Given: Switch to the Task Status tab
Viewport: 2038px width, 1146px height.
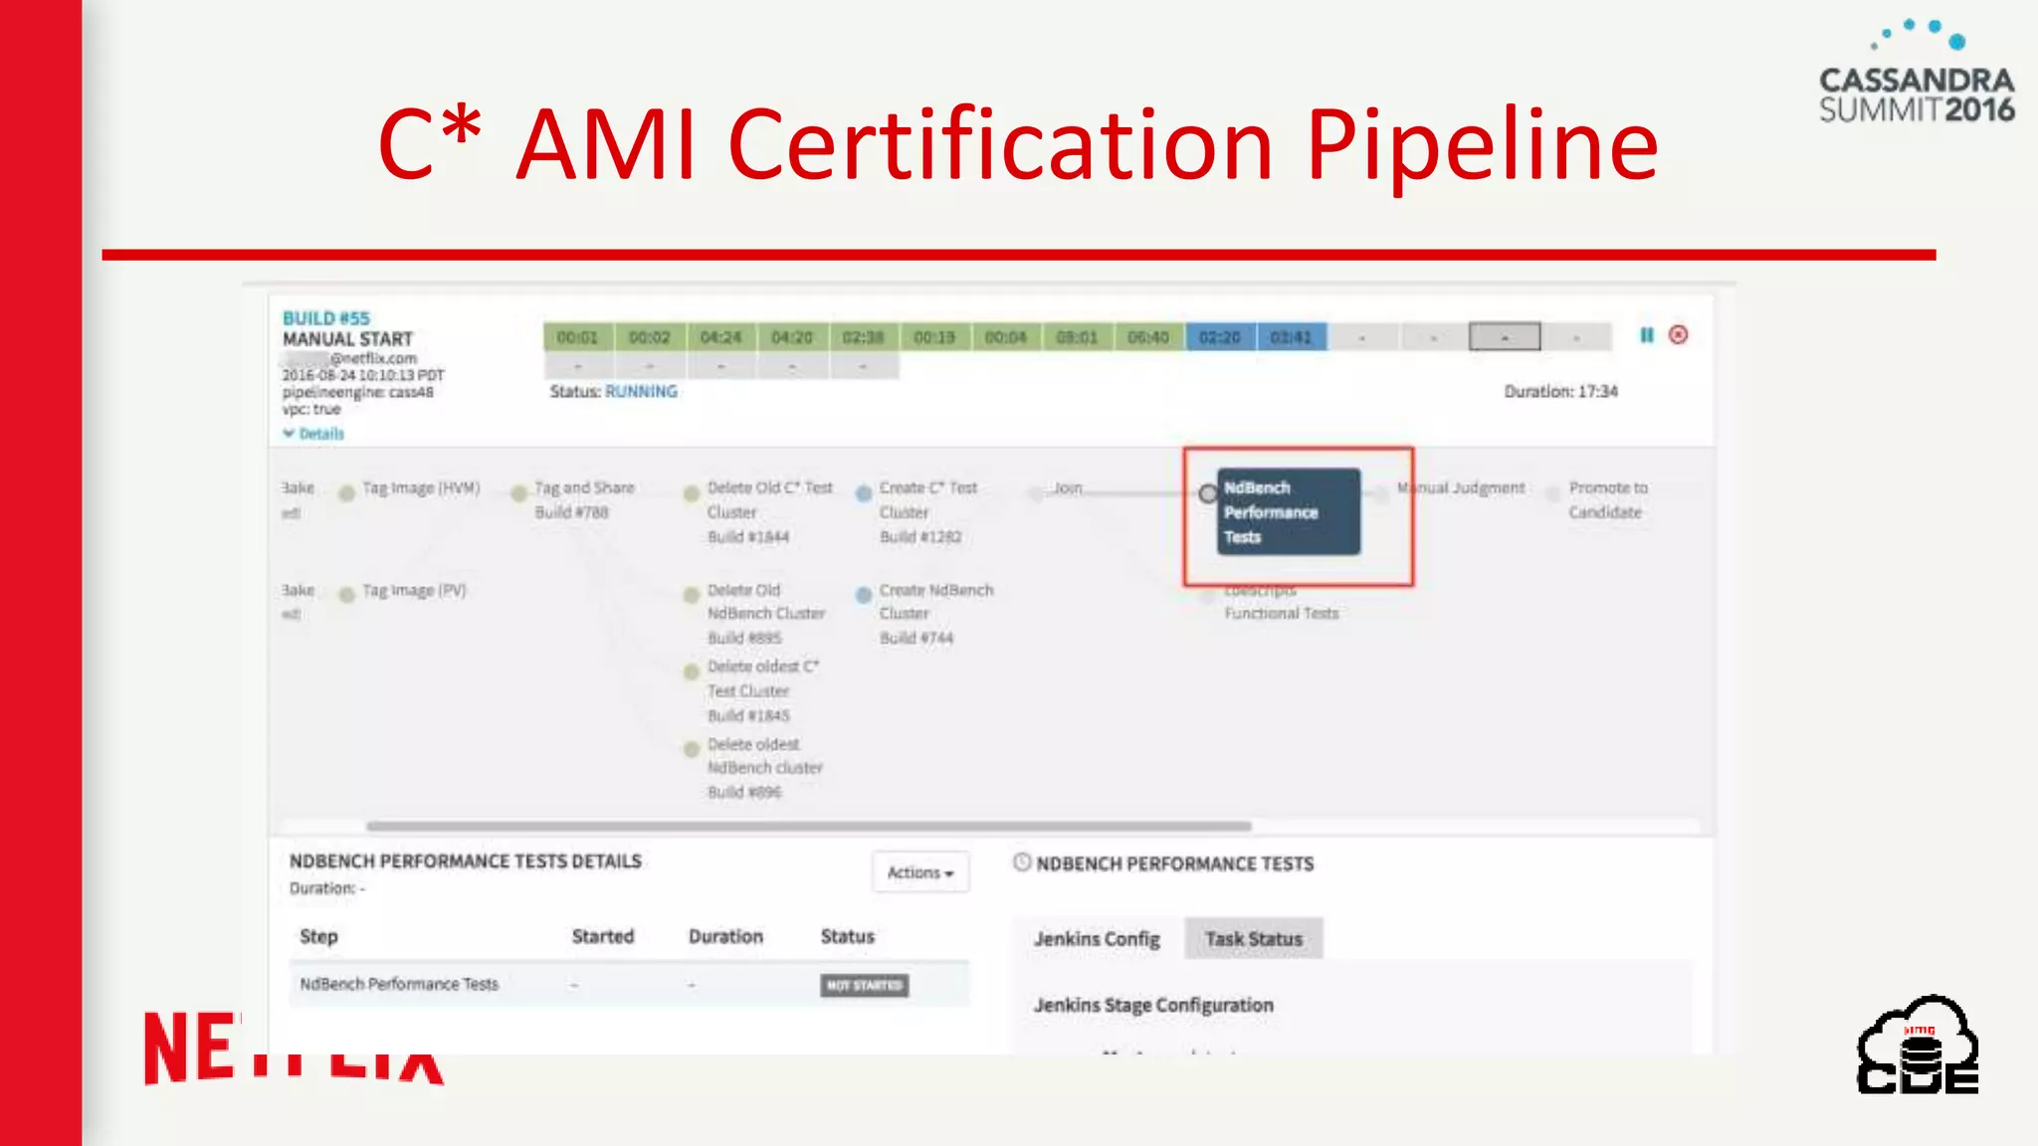Looking at the screenshot, I should pos(1254,939).
